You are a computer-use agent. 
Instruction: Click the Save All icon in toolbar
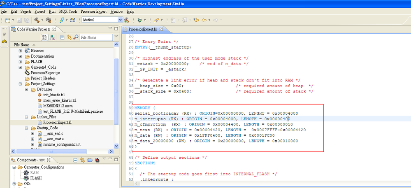(26, 20)
